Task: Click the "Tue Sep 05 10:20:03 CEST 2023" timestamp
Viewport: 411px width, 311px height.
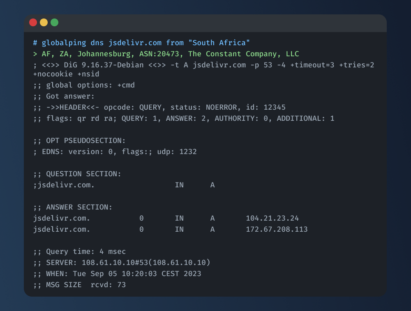Action: (x=137, y=274)
